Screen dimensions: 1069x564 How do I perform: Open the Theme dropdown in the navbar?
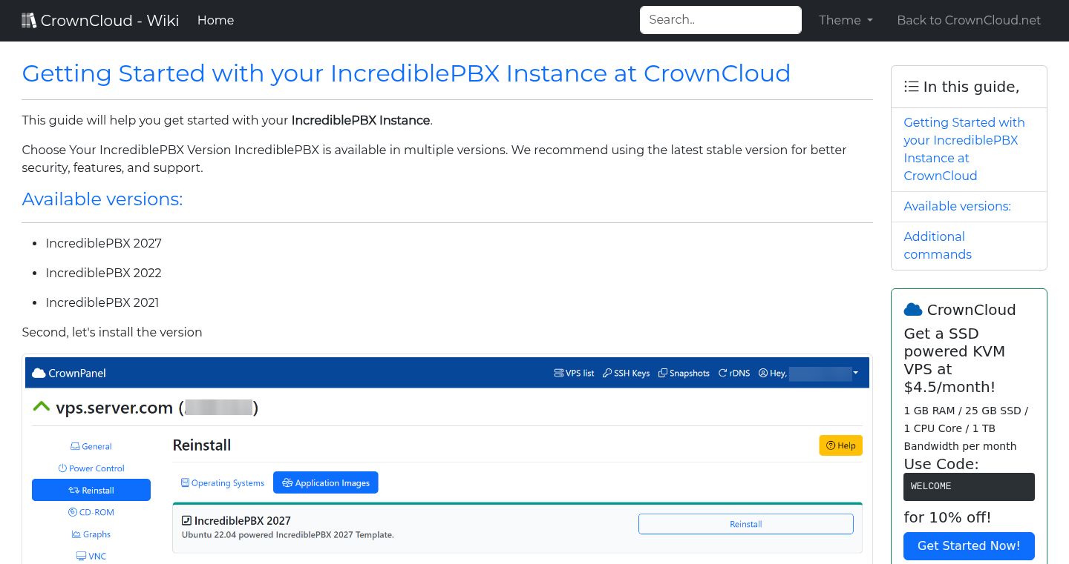click(x=845, y=20)
